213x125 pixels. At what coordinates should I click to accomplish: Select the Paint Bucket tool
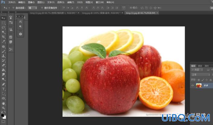(x=3, y=70)
